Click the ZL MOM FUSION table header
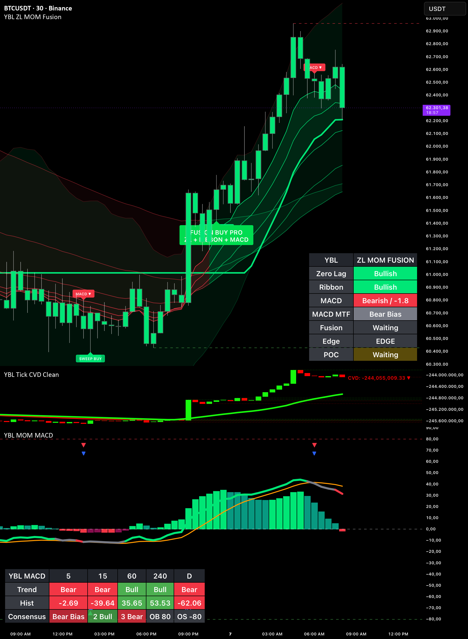 (385, 260)
